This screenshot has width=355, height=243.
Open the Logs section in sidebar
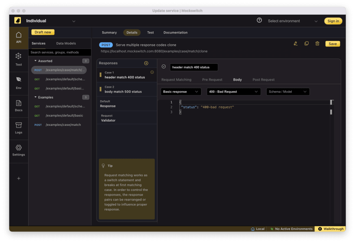tap(19, 128)
